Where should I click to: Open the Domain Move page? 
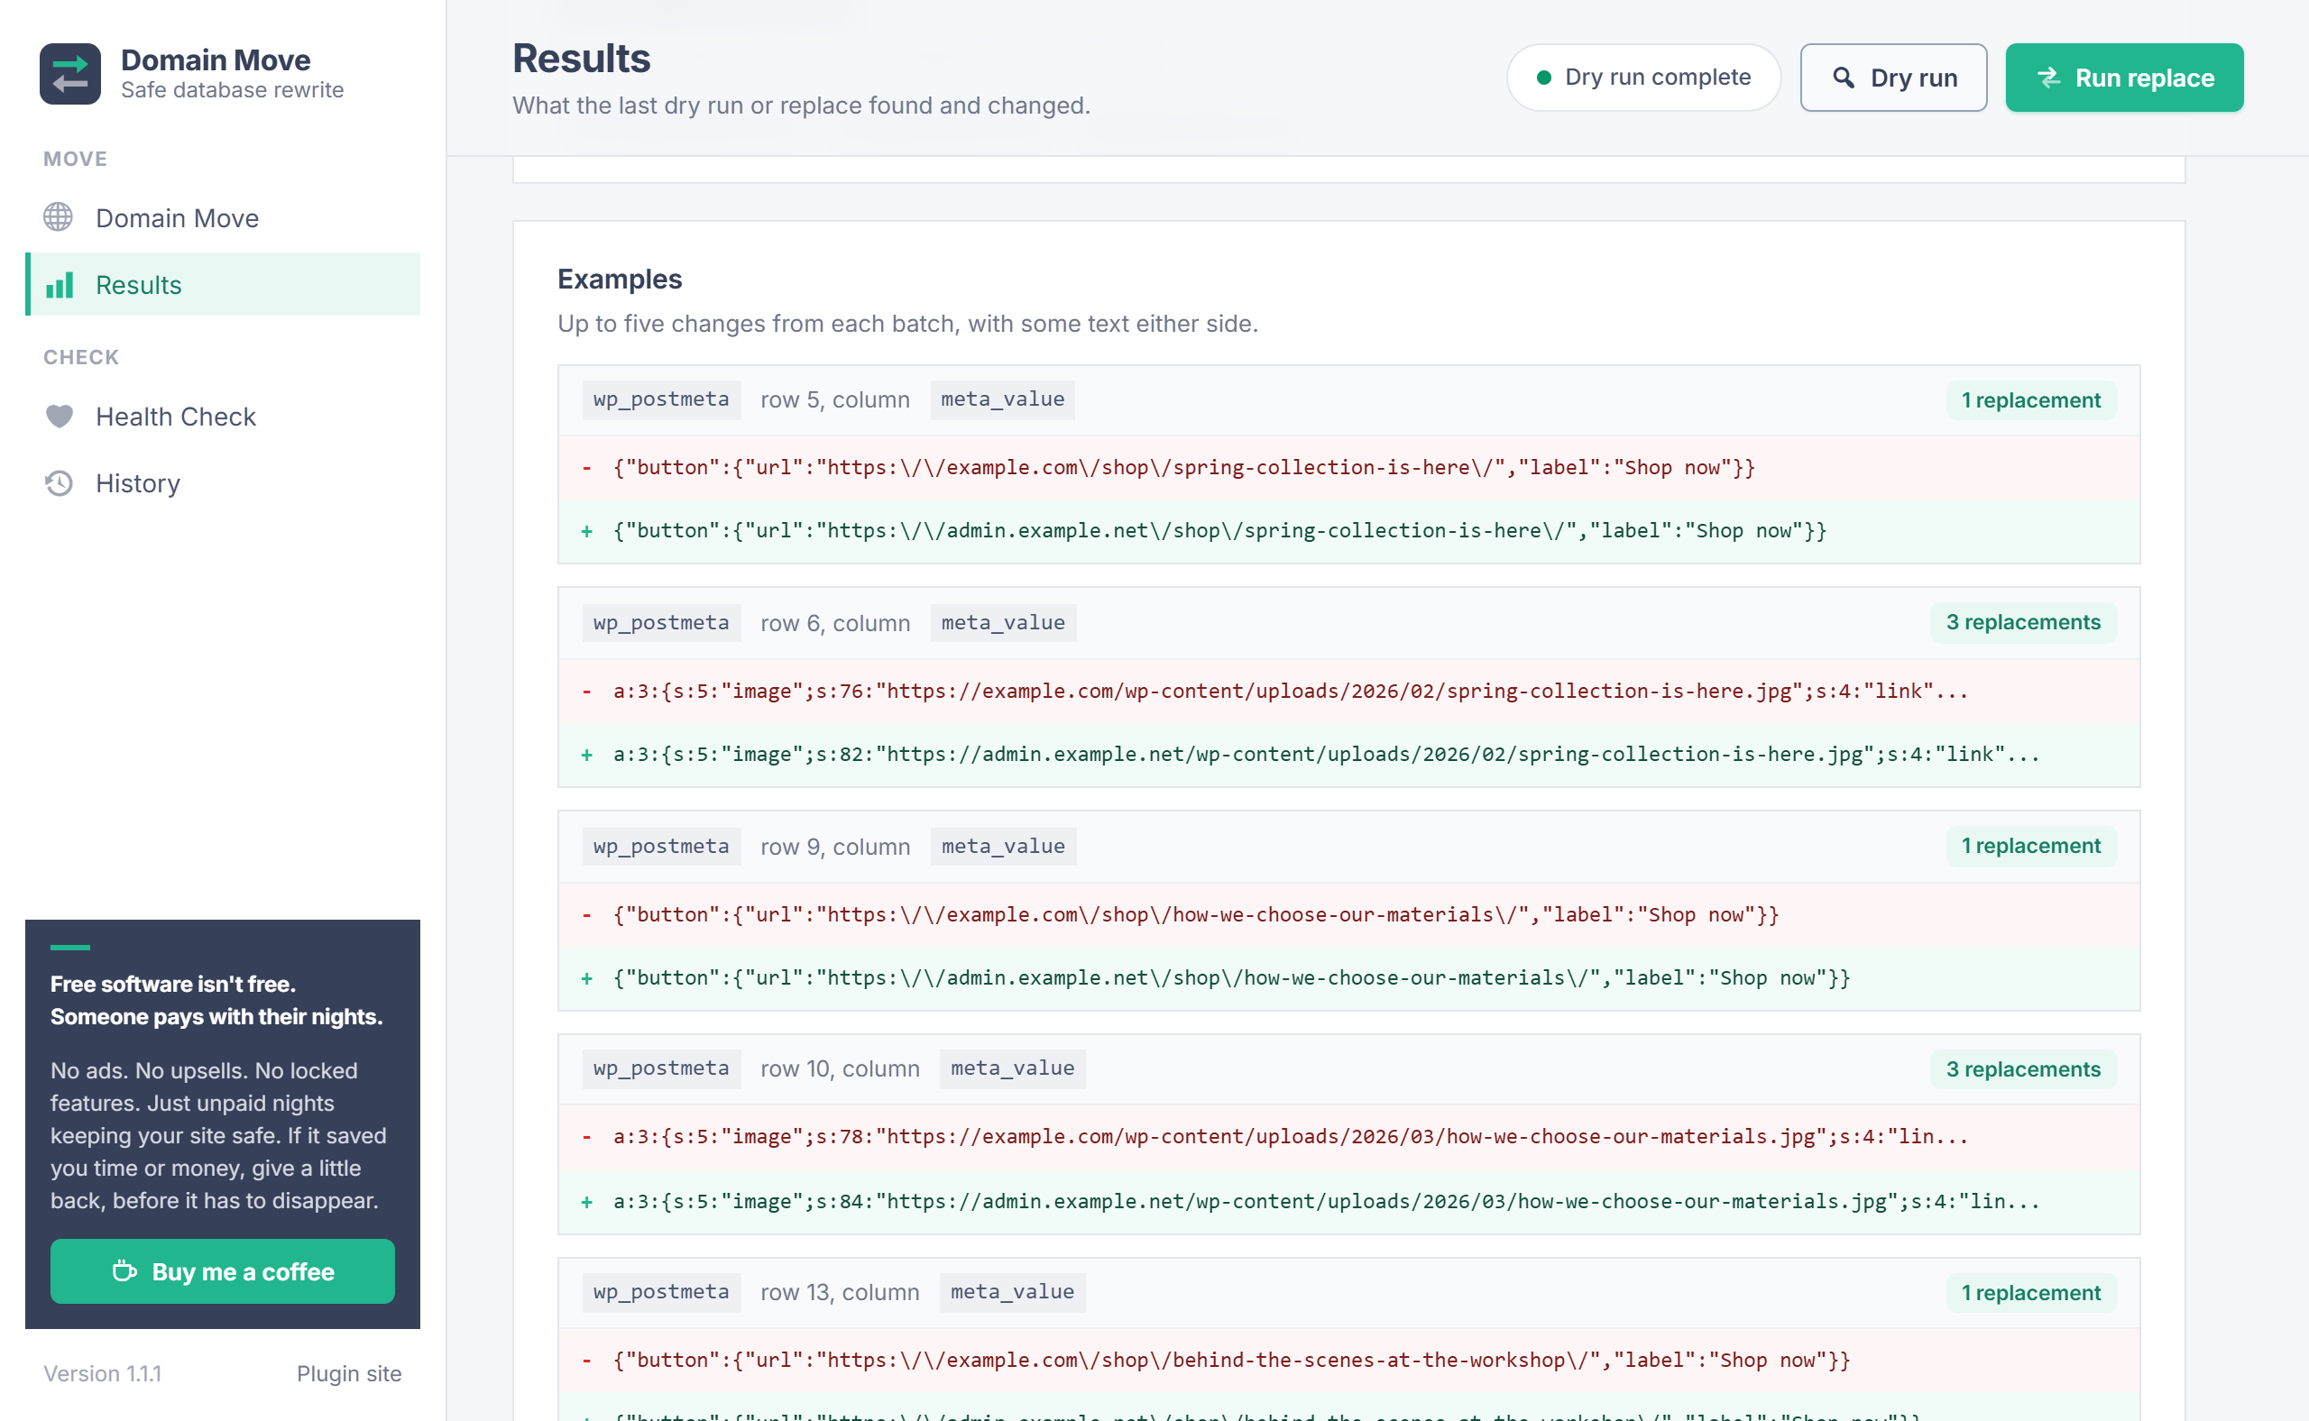(223, 217)
